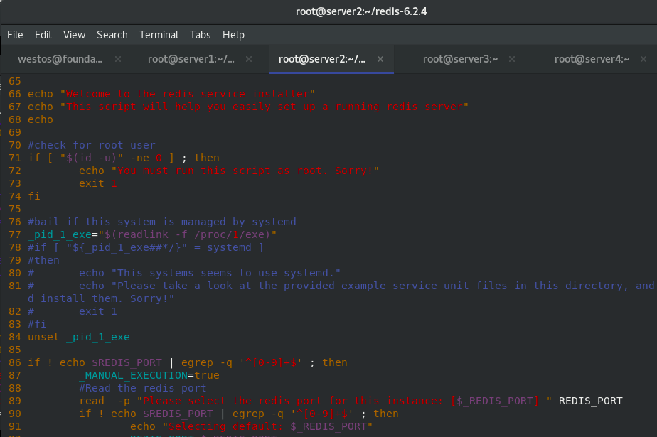The image size is (657, 437).
Task: Click 'Please select the redis port' prompt text
Action: [x=232, y=401]
